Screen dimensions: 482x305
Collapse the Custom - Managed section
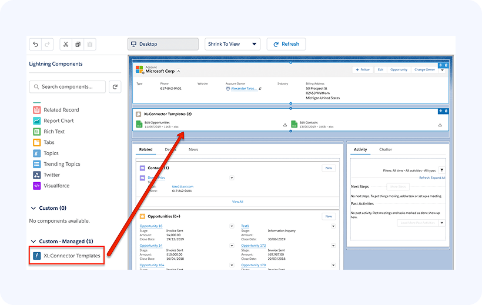(x=33, y=242)
